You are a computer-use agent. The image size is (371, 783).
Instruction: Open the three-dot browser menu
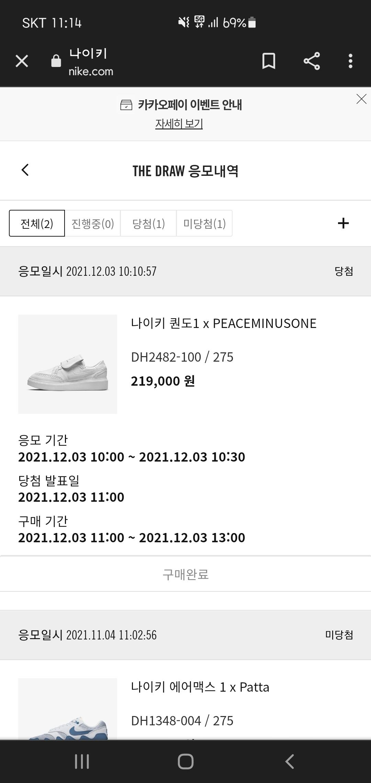[350, 61]
